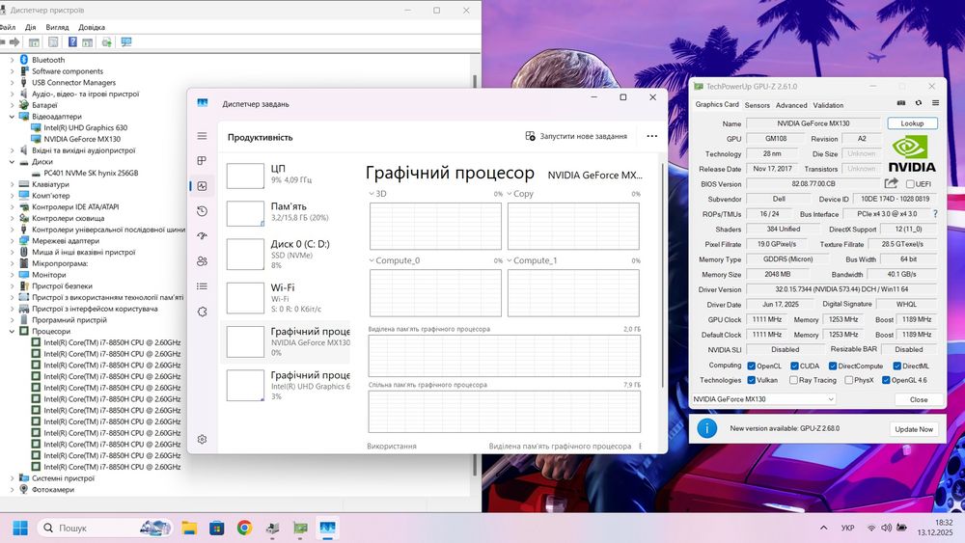Collapse the Процесори node
The image size is (965, 543).
(12, 331)
